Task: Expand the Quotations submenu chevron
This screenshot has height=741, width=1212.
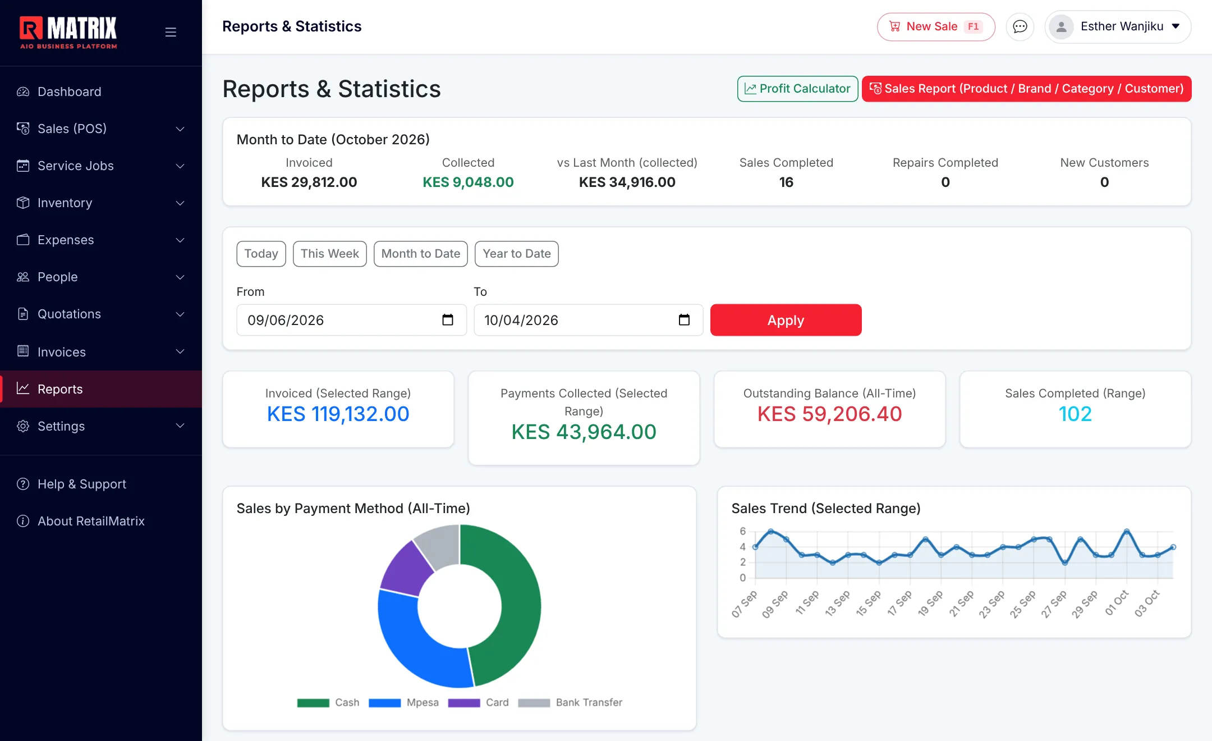Action: coord(180,314)
